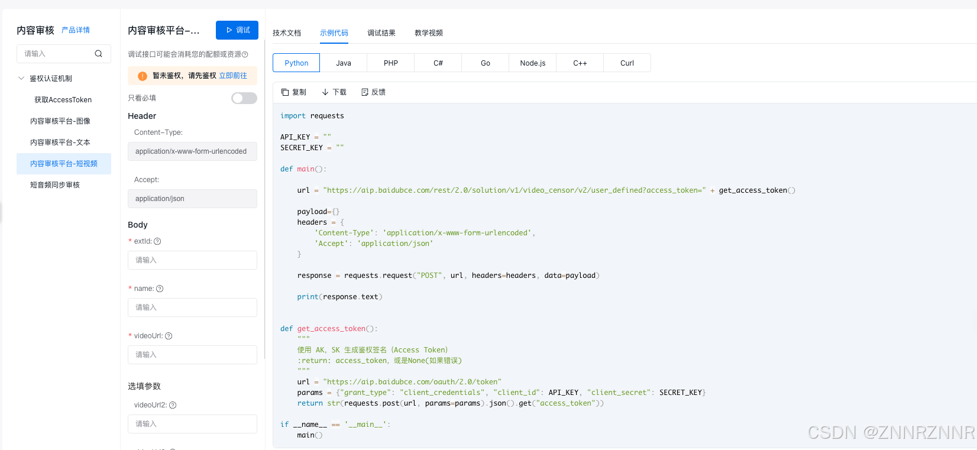Click the help icon after quota warning text
This screenshot has width=977, height=450.
pyautogui.click(x=245, y=54)
